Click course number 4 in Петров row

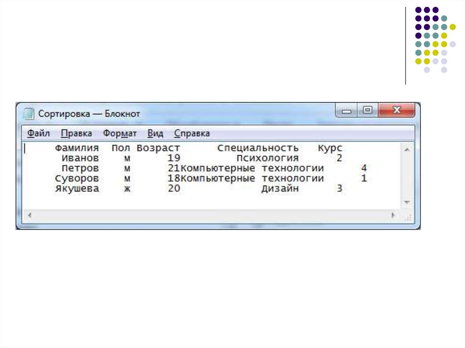tap(364, 168)
